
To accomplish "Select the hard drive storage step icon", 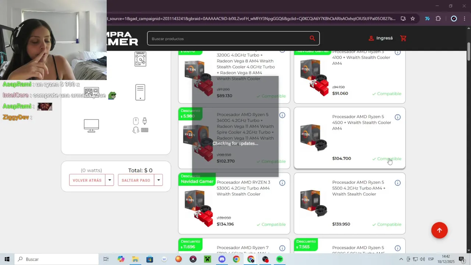I will tap(140, 59).
